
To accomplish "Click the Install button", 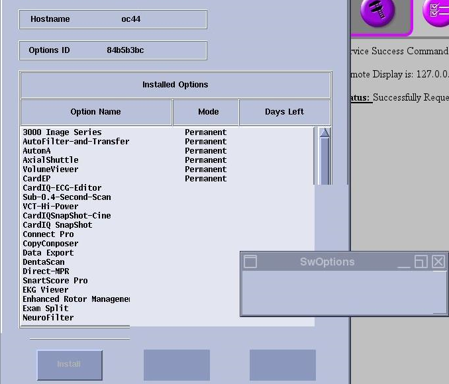I will coord(70,364).
